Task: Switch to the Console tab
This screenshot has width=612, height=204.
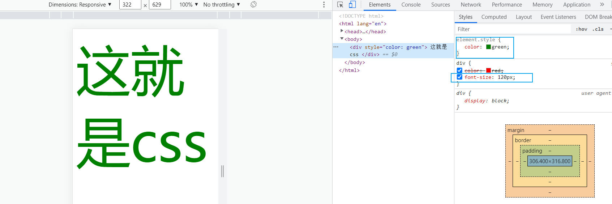Action: coord(411,5)
